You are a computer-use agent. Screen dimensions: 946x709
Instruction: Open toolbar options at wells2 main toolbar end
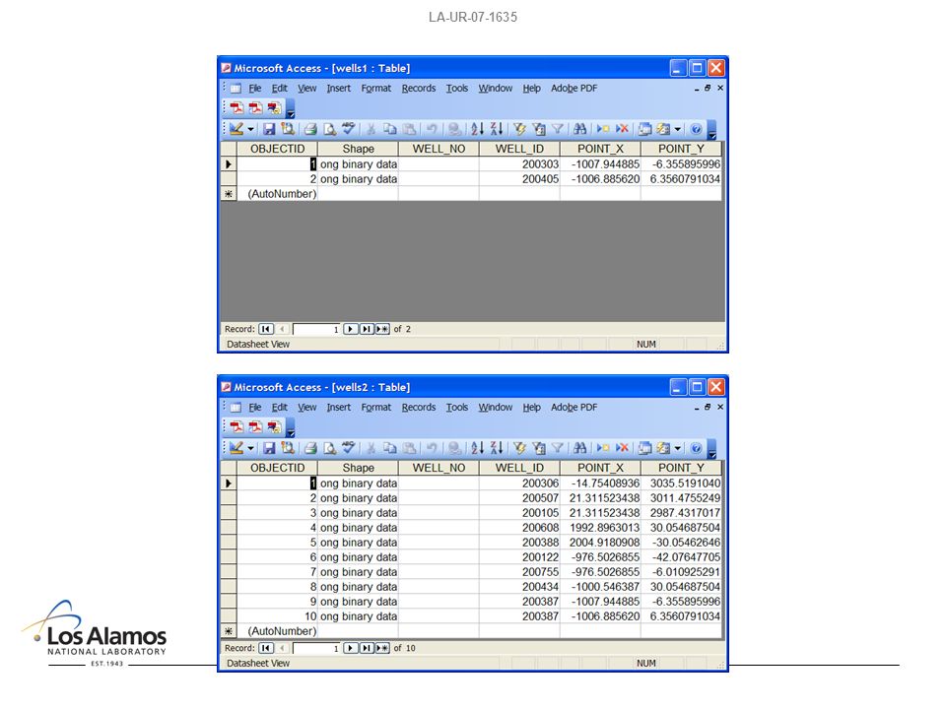coord(711,448)
